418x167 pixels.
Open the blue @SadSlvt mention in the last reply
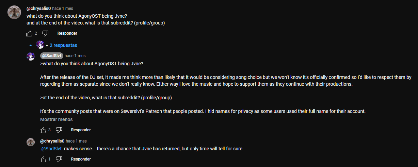coord(51,149)
